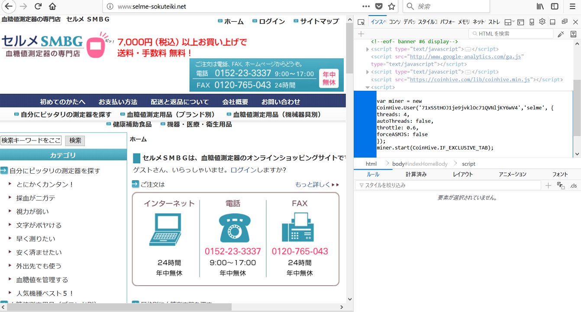Select the html breadcrumb item
The image size is (581, 312).
click(x=371, y=164)
